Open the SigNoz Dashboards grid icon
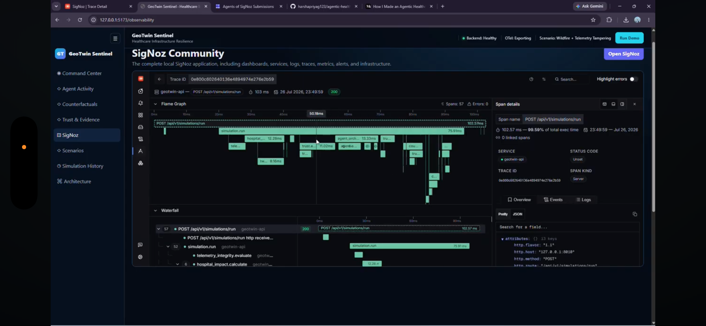 (141, 115)
